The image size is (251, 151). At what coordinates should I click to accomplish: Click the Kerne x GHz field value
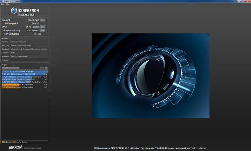pos(29,45)
